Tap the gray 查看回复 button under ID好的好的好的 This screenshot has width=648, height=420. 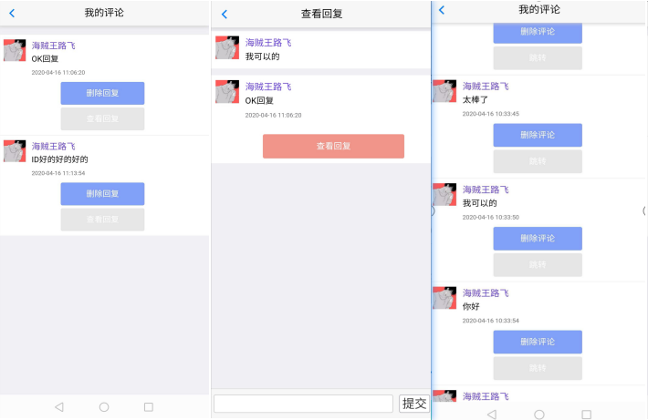(x=102, y=220)
